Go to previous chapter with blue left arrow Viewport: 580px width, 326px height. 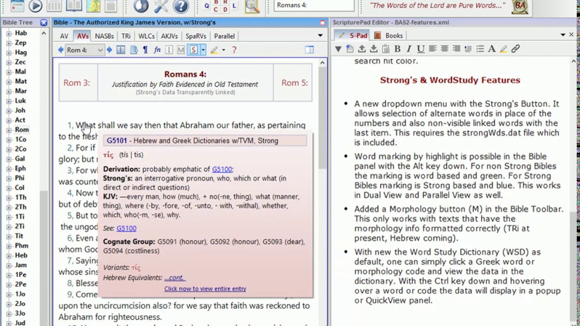pos(61,50)
